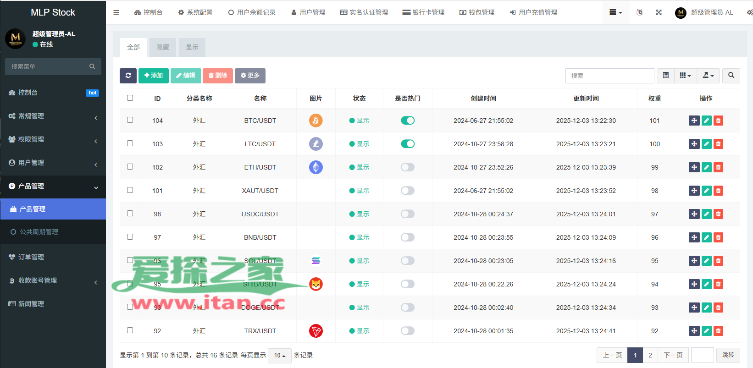Click the red delete icon for BTC/USDT row
The height and width of the screenshot is (368, 753).
click(x=718, y=121)
